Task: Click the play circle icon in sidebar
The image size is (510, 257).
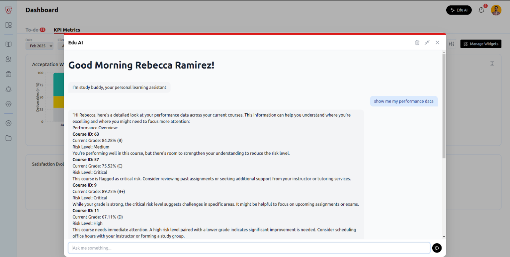Action: (9, 123)
